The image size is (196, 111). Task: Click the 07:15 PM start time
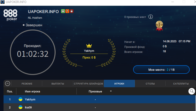click(x=184, y=41)
